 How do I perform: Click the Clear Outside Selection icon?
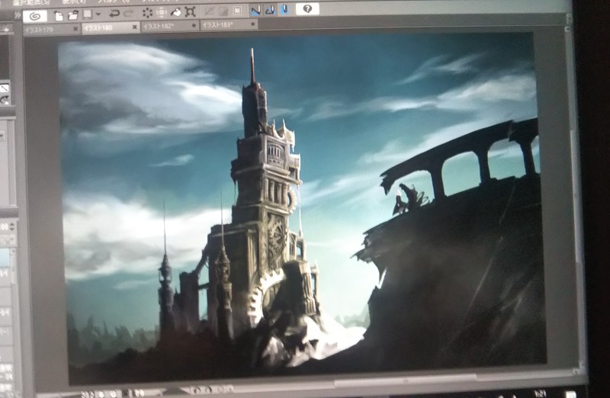point(162,13)
